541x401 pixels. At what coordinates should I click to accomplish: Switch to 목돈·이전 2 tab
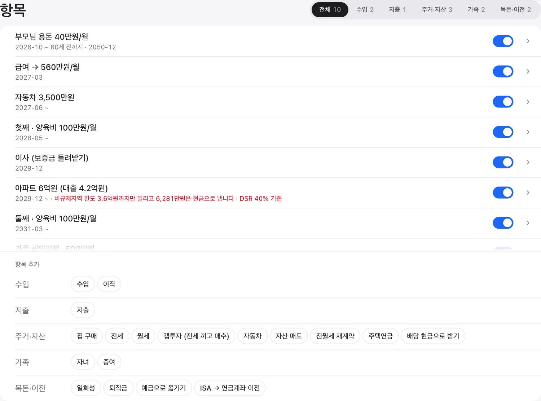tap(515, 10)
